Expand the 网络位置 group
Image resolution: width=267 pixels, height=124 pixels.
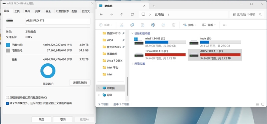[132, 64]
